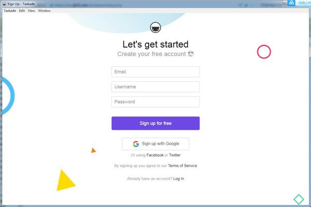Open the Edit menu

[22, 11]
